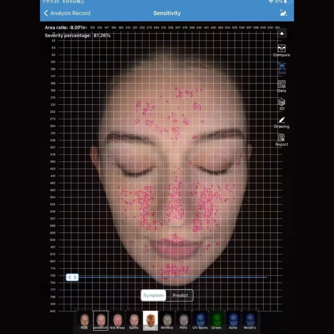This screenshot has height=334, width=334.
Task: Switch to Predict mode
Action: (x=180, y=295)
